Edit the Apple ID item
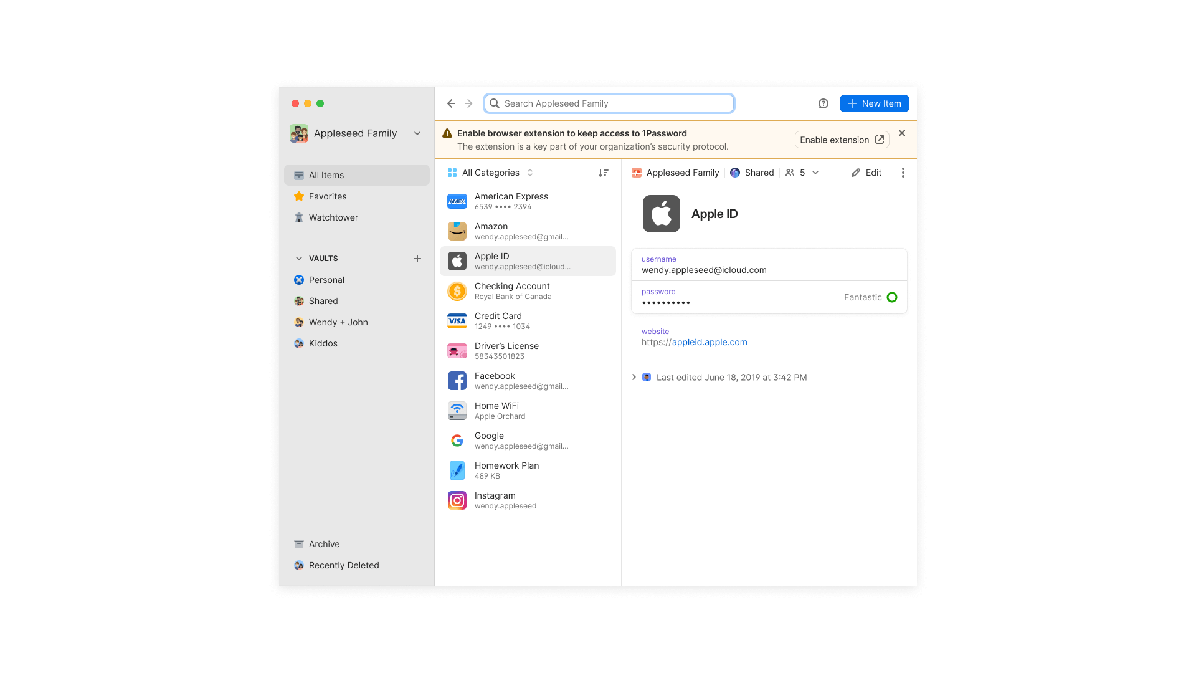The height and width of the screenshot is (673, 1196). click(x=866, y=173)
